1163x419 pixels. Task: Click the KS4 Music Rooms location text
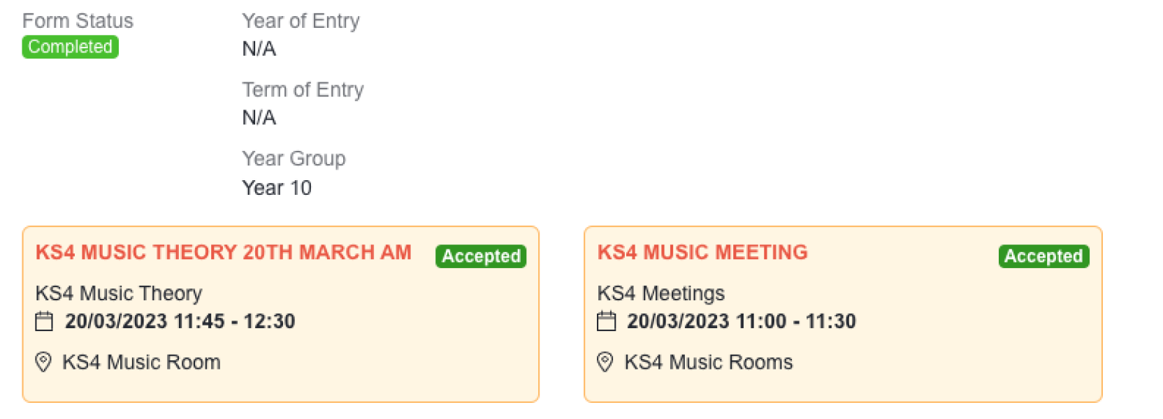coord(708,362)
